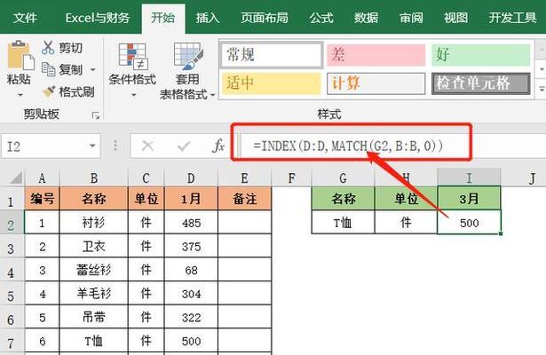
Task: Apply the 好 Good cell style
Action: click(481, 55)
